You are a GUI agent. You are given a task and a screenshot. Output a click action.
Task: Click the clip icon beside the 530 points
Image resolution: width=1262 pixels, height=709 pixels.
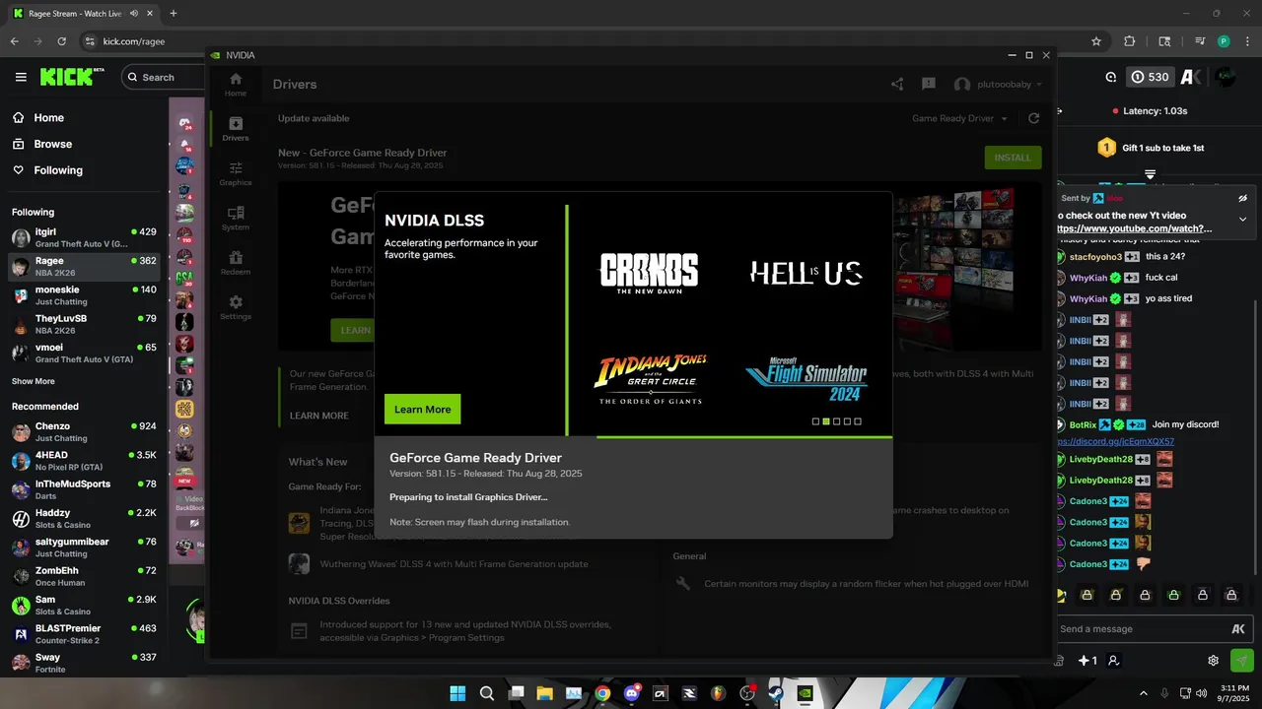[x=1111, y=77]
